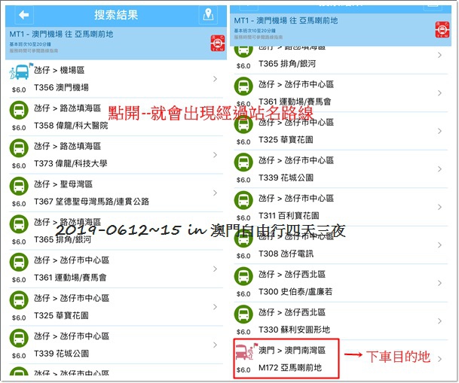Select the 澳門 > 澳門南灣區 zone label
Image resolution: width=459 pixels, height=383 pixels.
[x=292, y=350]
